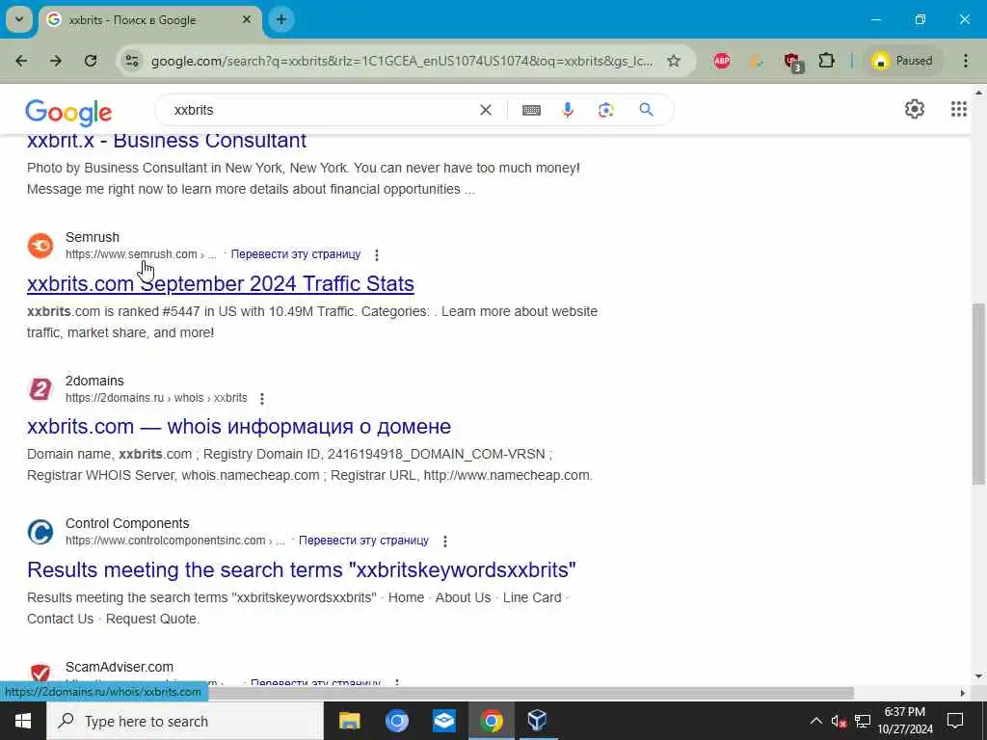
Task: Close the xxbrits search tab
Action: pyautogui.click(x=247, y=19)
